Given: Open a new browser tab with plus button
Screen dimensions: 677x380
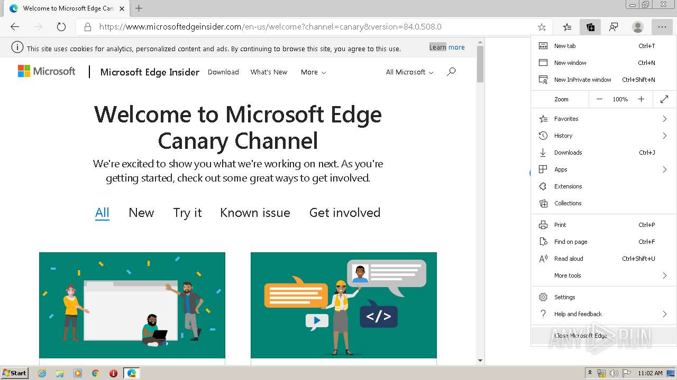Looking at the screenshot, I should (x=139, y=8).
